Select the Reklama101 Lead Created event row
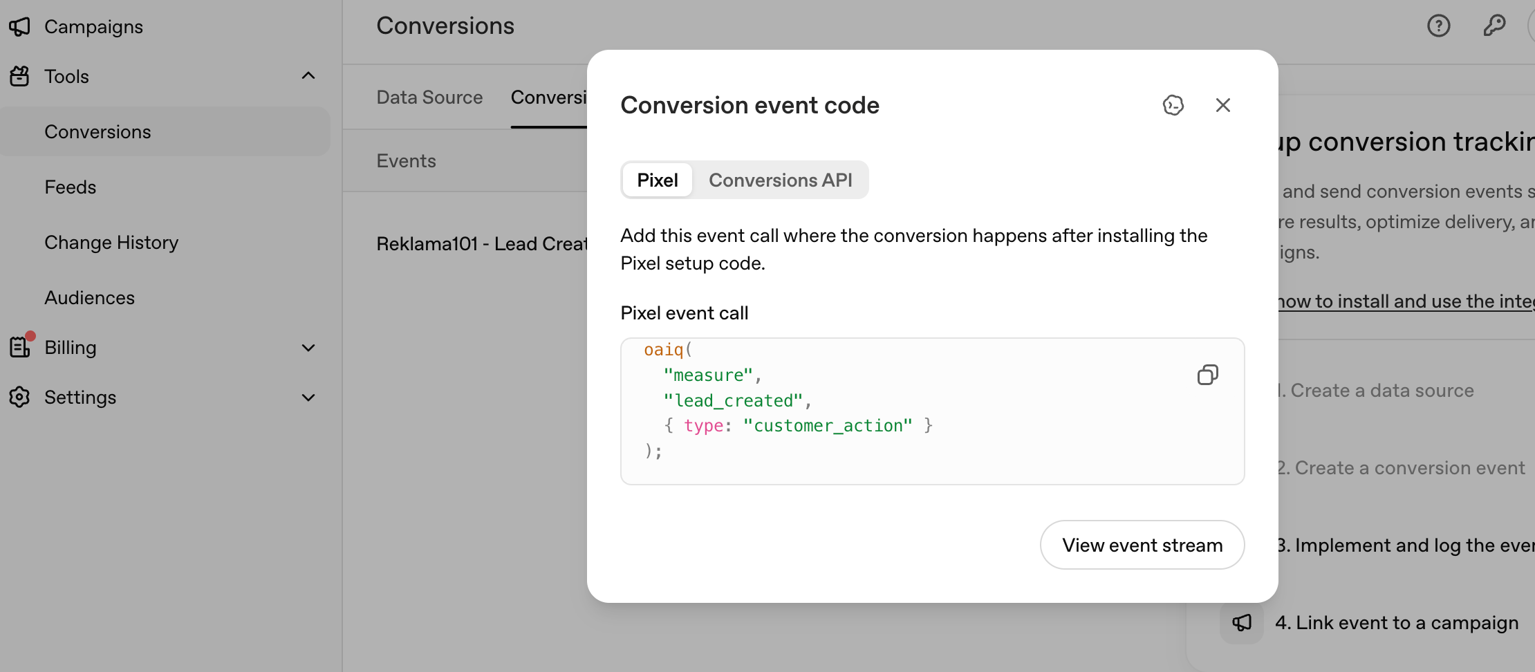The image size is (1535, 672). pos(482,243)
